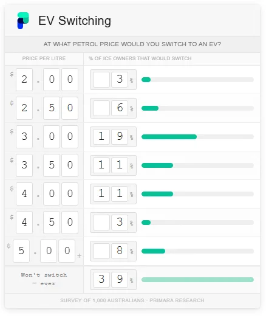Click the green and blue logo icon
This screenshot has height=318, width=266.
(x=23, y=21)
